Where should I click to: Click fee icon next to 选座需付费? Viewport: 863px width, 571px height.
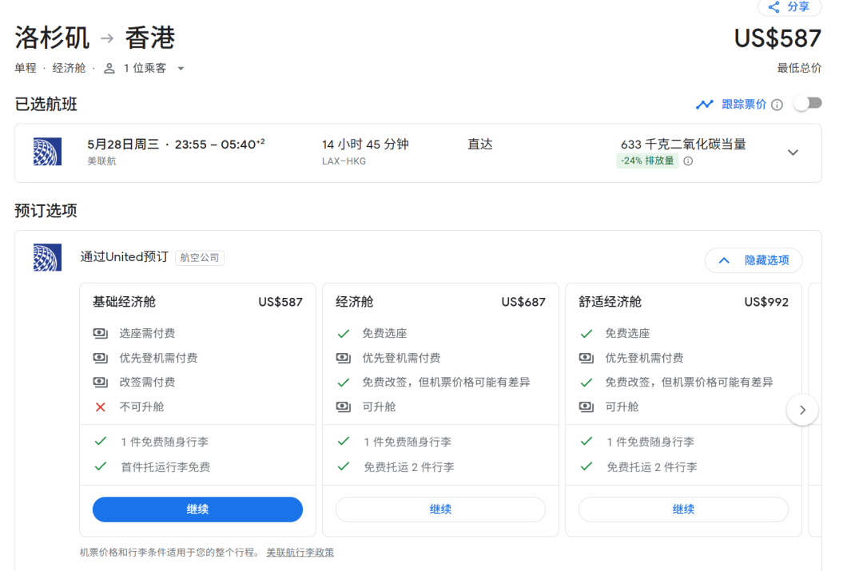tap(100, 334)
